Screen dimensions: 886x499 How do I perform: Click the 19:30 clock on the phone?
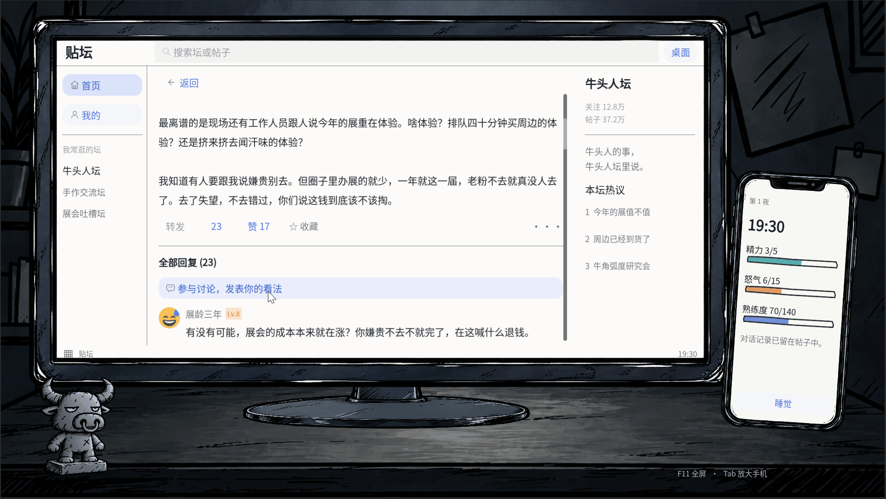click(x=766, y=226)
